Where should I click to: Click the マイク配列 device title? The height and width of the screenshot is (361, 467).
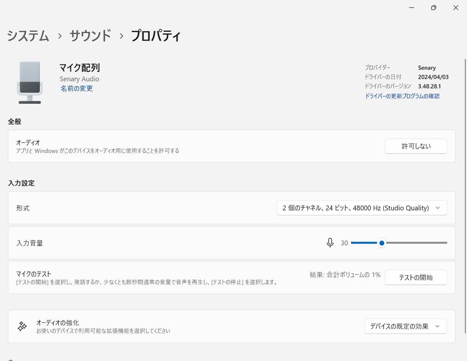point(79,67)
